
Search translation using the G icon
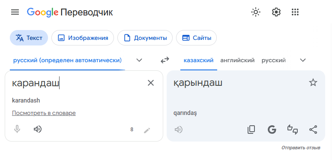272,130
